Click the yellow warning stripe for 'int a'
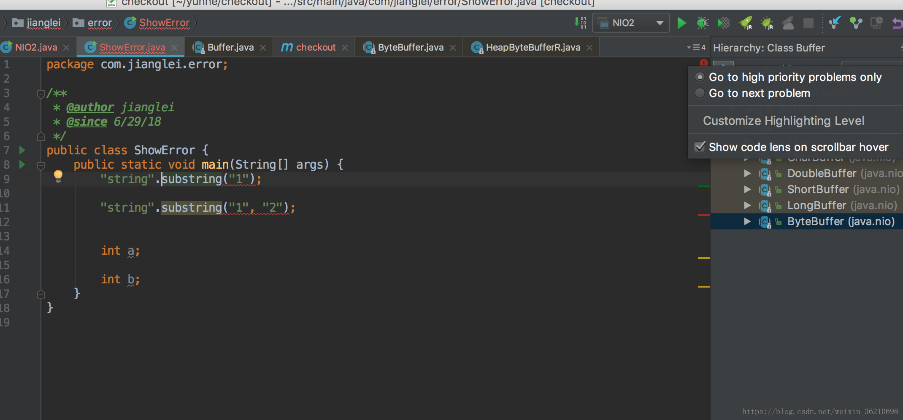The image size is (903, 420). [x=703, y=258]
